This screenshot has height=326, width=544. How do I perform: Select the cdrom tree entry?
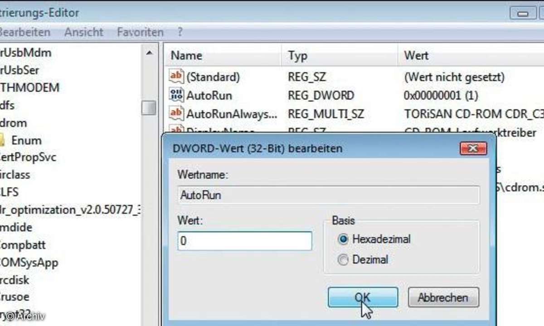(x=14, y=123)
